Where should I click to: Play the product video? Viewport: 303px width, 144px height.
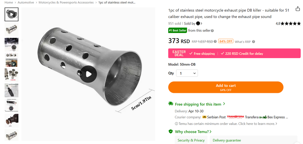(x=88, y=74)
